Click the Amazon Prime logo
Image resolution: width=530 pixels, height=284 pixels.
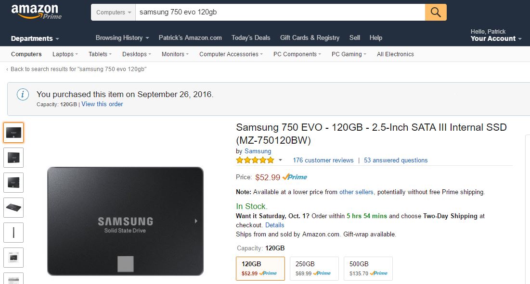click(36, 12)
